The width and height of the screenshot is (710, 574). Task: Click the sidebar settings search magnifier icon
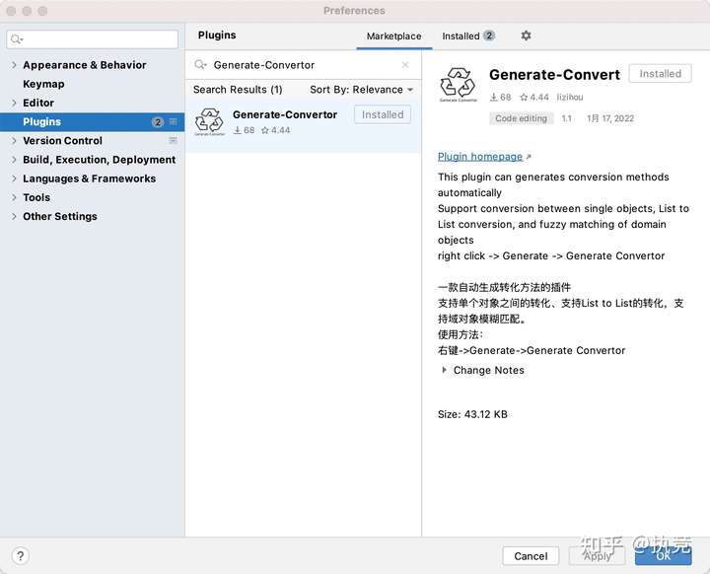pos(17,39)
